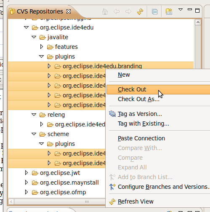
Task: Select Tag as Version... menu entry
Action: pos(158,114)
